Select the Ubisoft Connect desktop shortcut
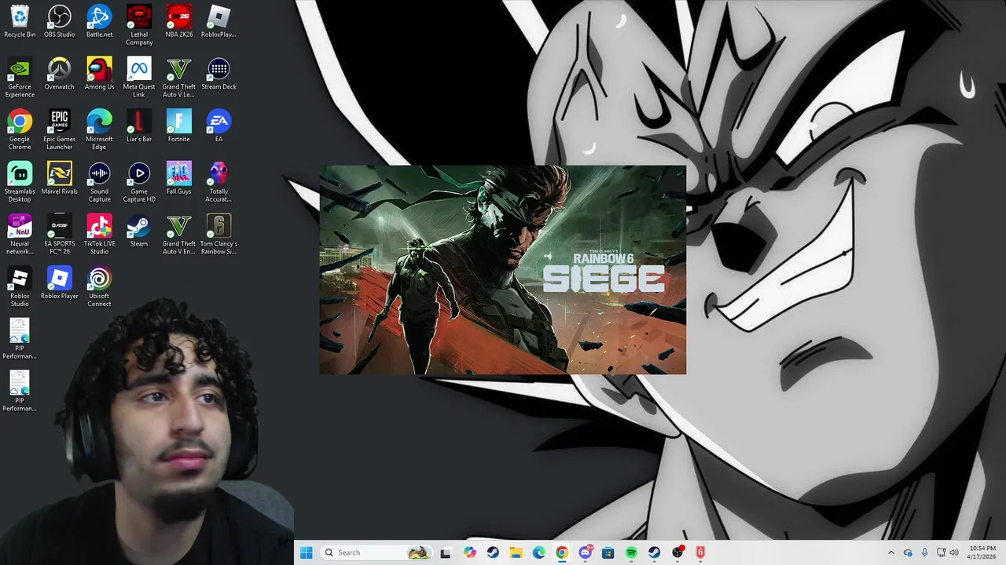The height and width of the screenshot is (565, 1006). [99, 286]
